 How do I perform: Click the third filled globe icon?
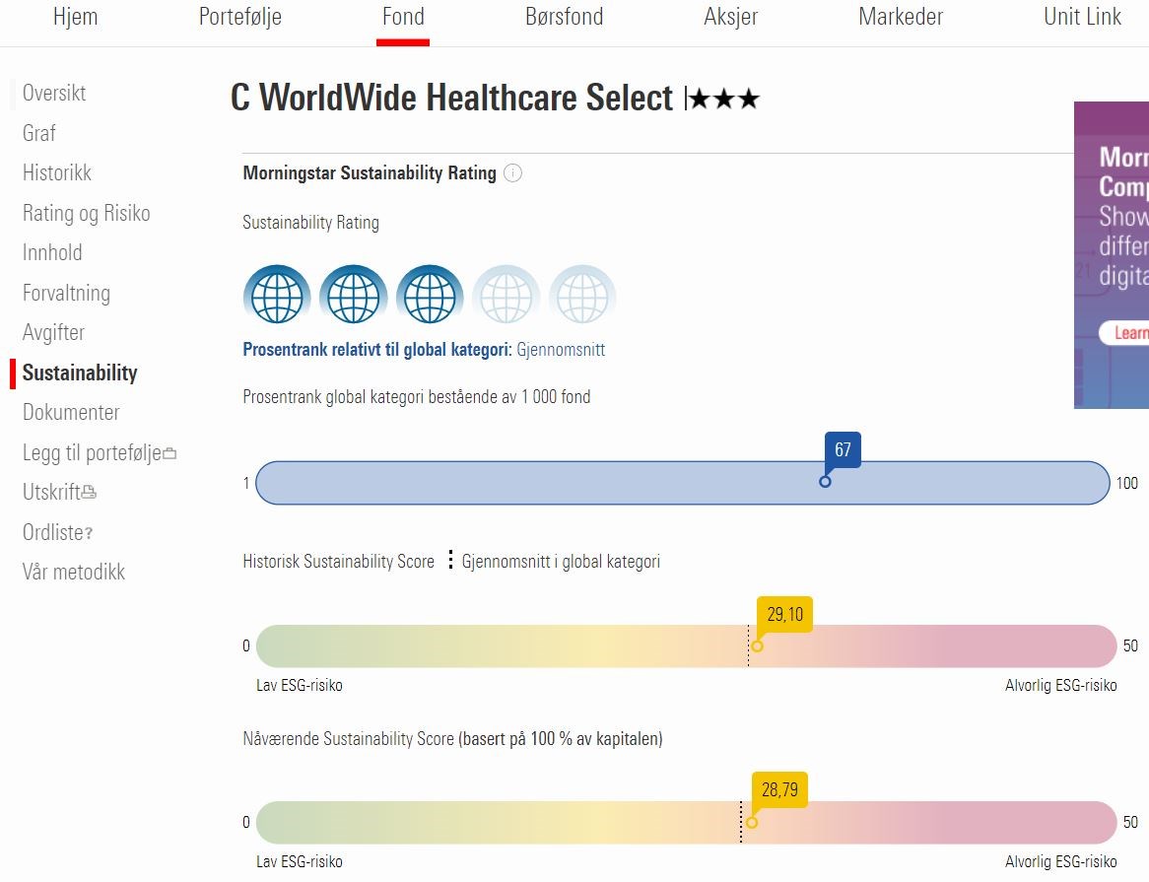(x=430, y=295)
